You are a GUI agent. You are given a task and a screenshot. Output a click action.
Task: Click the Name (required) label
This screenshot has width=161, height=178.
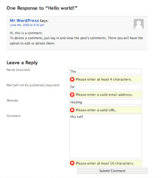pyautogui.click(x=18, y=70)
